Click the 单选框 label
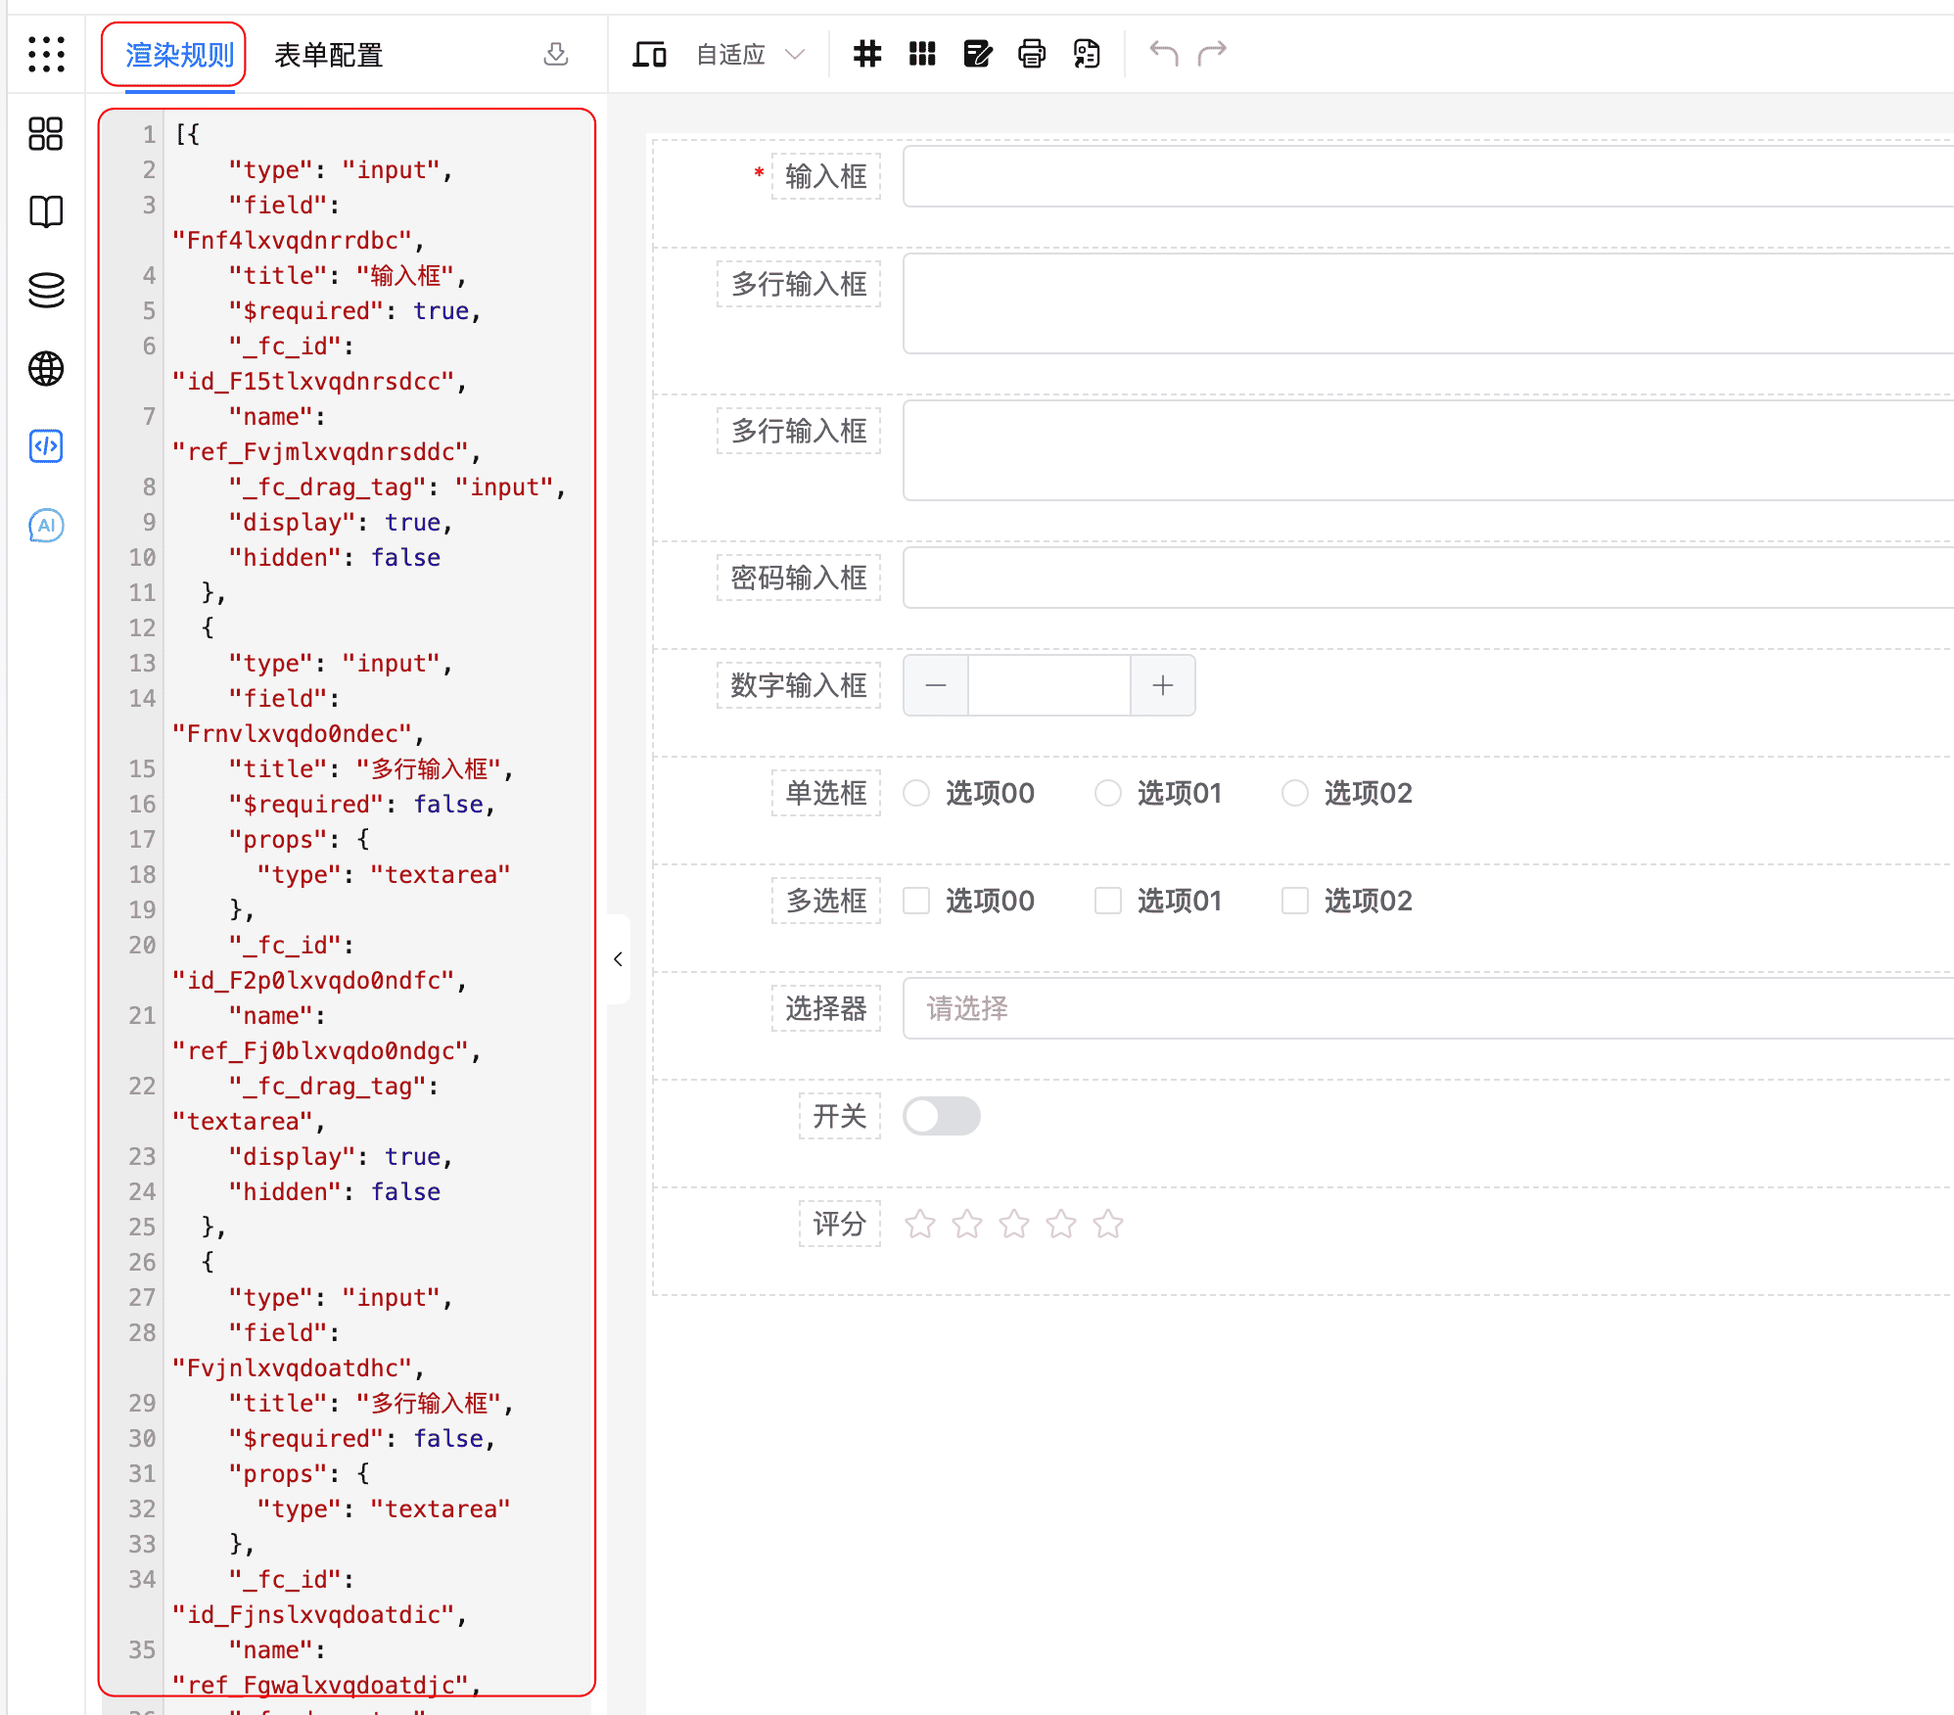Screen dimensions: 1954x1715 coord(825,793)
